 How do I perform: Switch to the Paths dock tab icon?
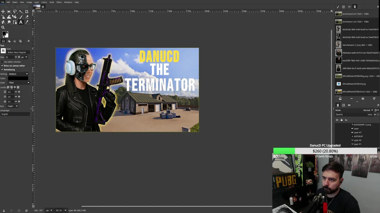pos(349,105)
